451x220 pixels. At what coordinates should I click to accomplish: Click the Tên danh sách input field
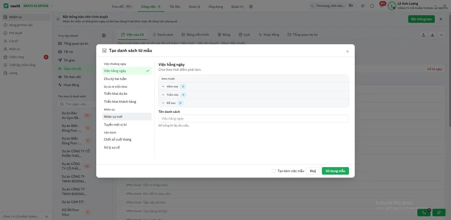coord(253,118)
